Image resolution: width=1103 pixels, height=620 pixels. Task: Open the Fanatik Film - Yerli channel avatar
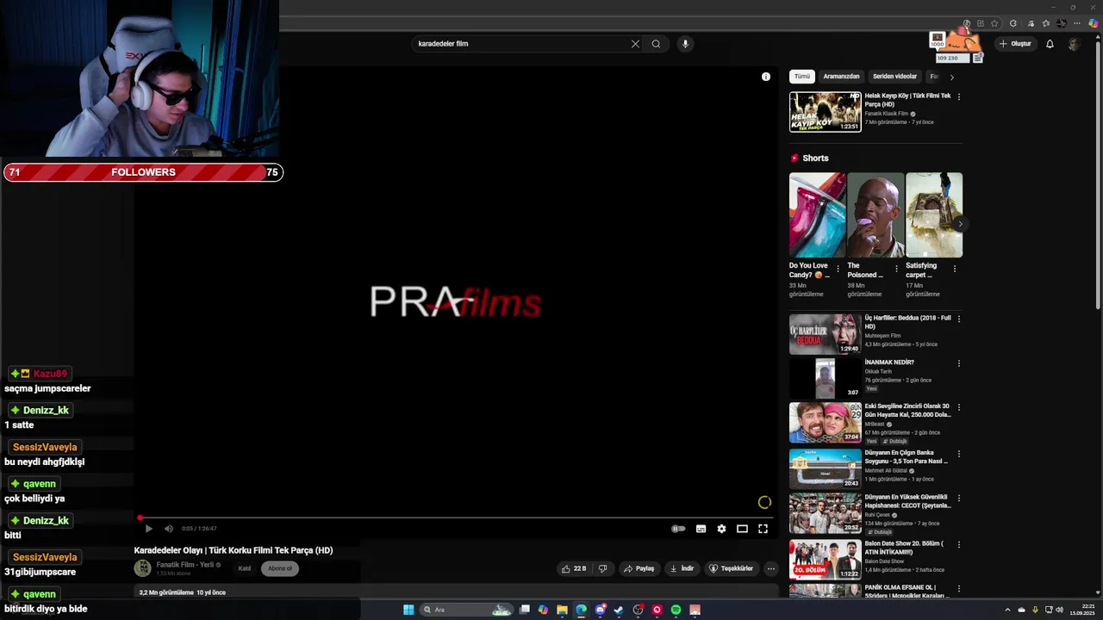142,568
